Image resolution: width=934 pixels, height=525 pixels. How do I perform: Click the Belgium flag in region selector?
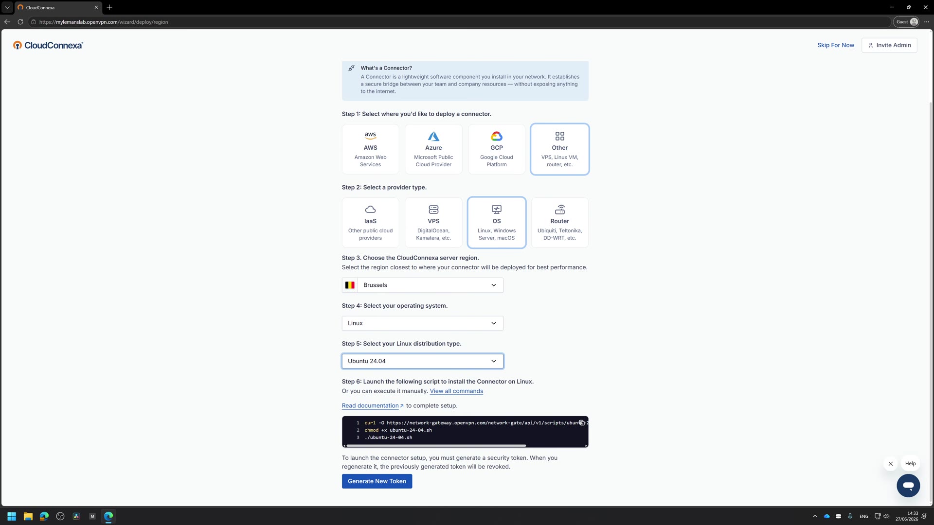point(350,285)
